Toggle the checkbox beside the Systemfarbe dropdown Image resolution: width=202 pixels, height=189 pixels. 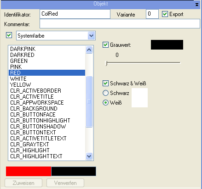coord(9,35)
